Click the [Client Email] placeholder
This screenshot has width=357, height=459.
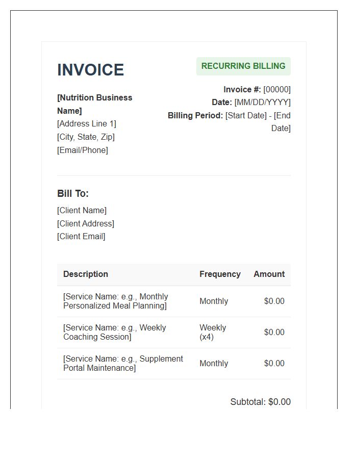click(x=81, y=236)
